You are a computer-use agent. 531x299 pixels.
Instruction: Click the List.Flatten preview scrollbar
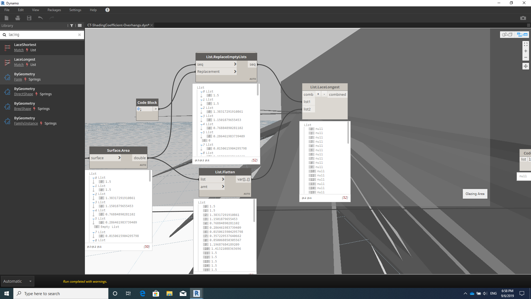(254, 210)
